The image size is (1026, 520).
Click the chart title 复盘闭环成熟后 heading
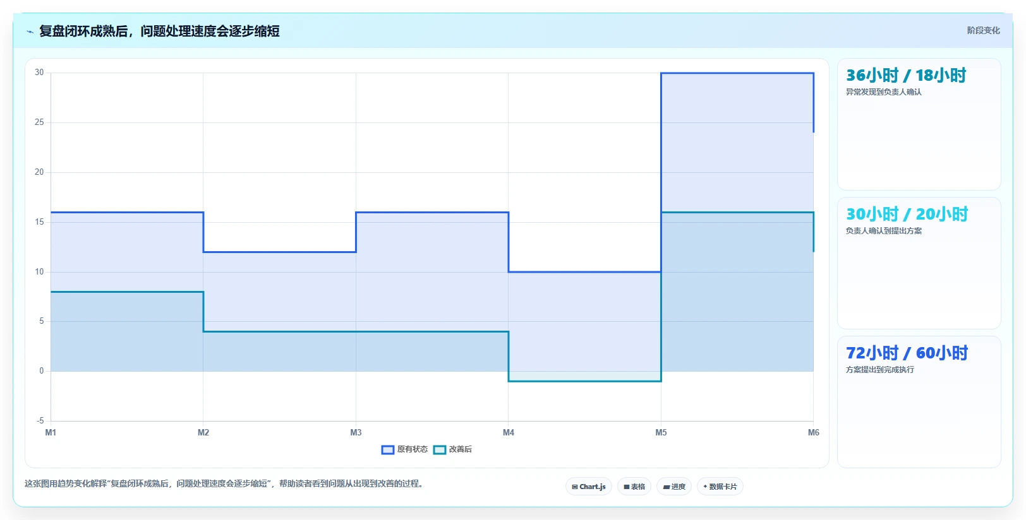[159, 31]
